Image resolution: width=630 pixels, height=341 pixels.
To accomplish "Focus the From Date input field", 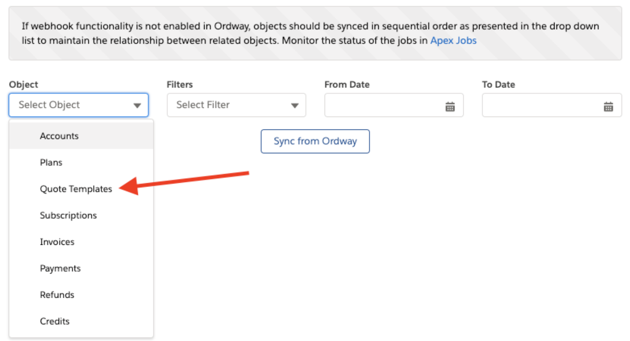I will tap(394, 105).
